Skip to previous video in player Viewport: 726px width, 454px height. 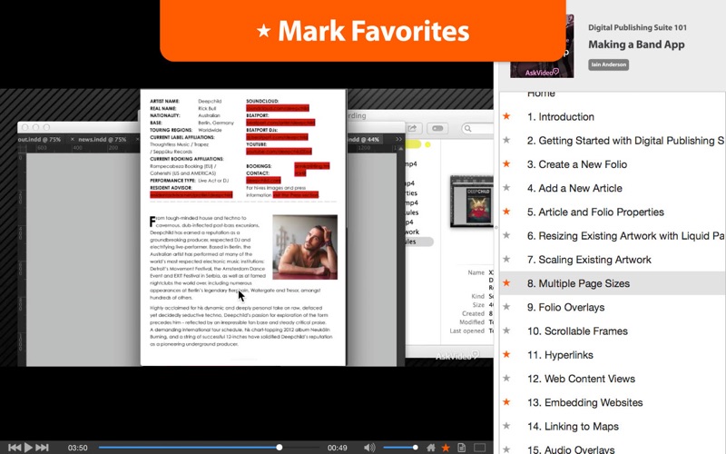tap(15, 448)
